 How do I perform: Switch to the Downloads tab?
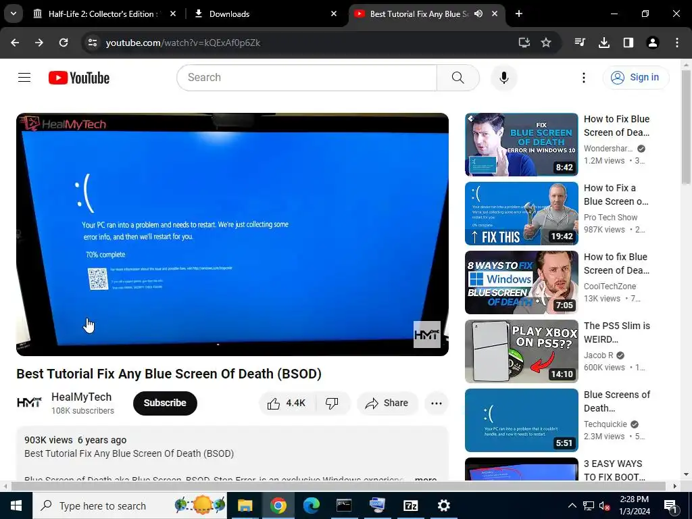(265, 14)
